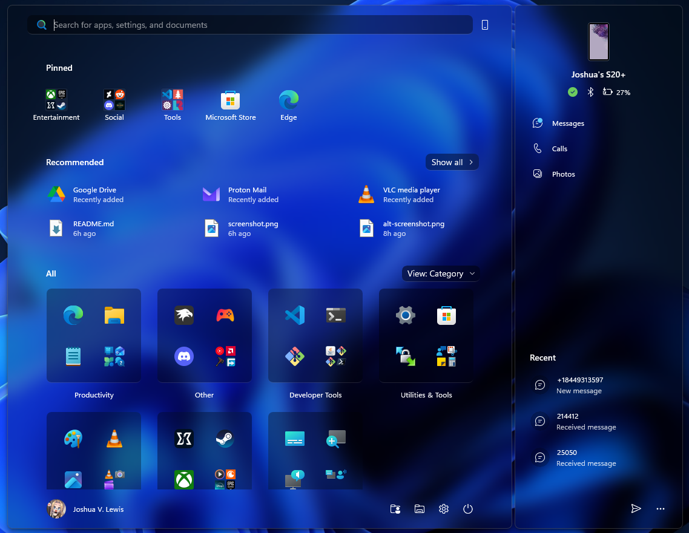Launch Xbox app in games category
This screenshot has height=533, width=689.
pos(183,479)
